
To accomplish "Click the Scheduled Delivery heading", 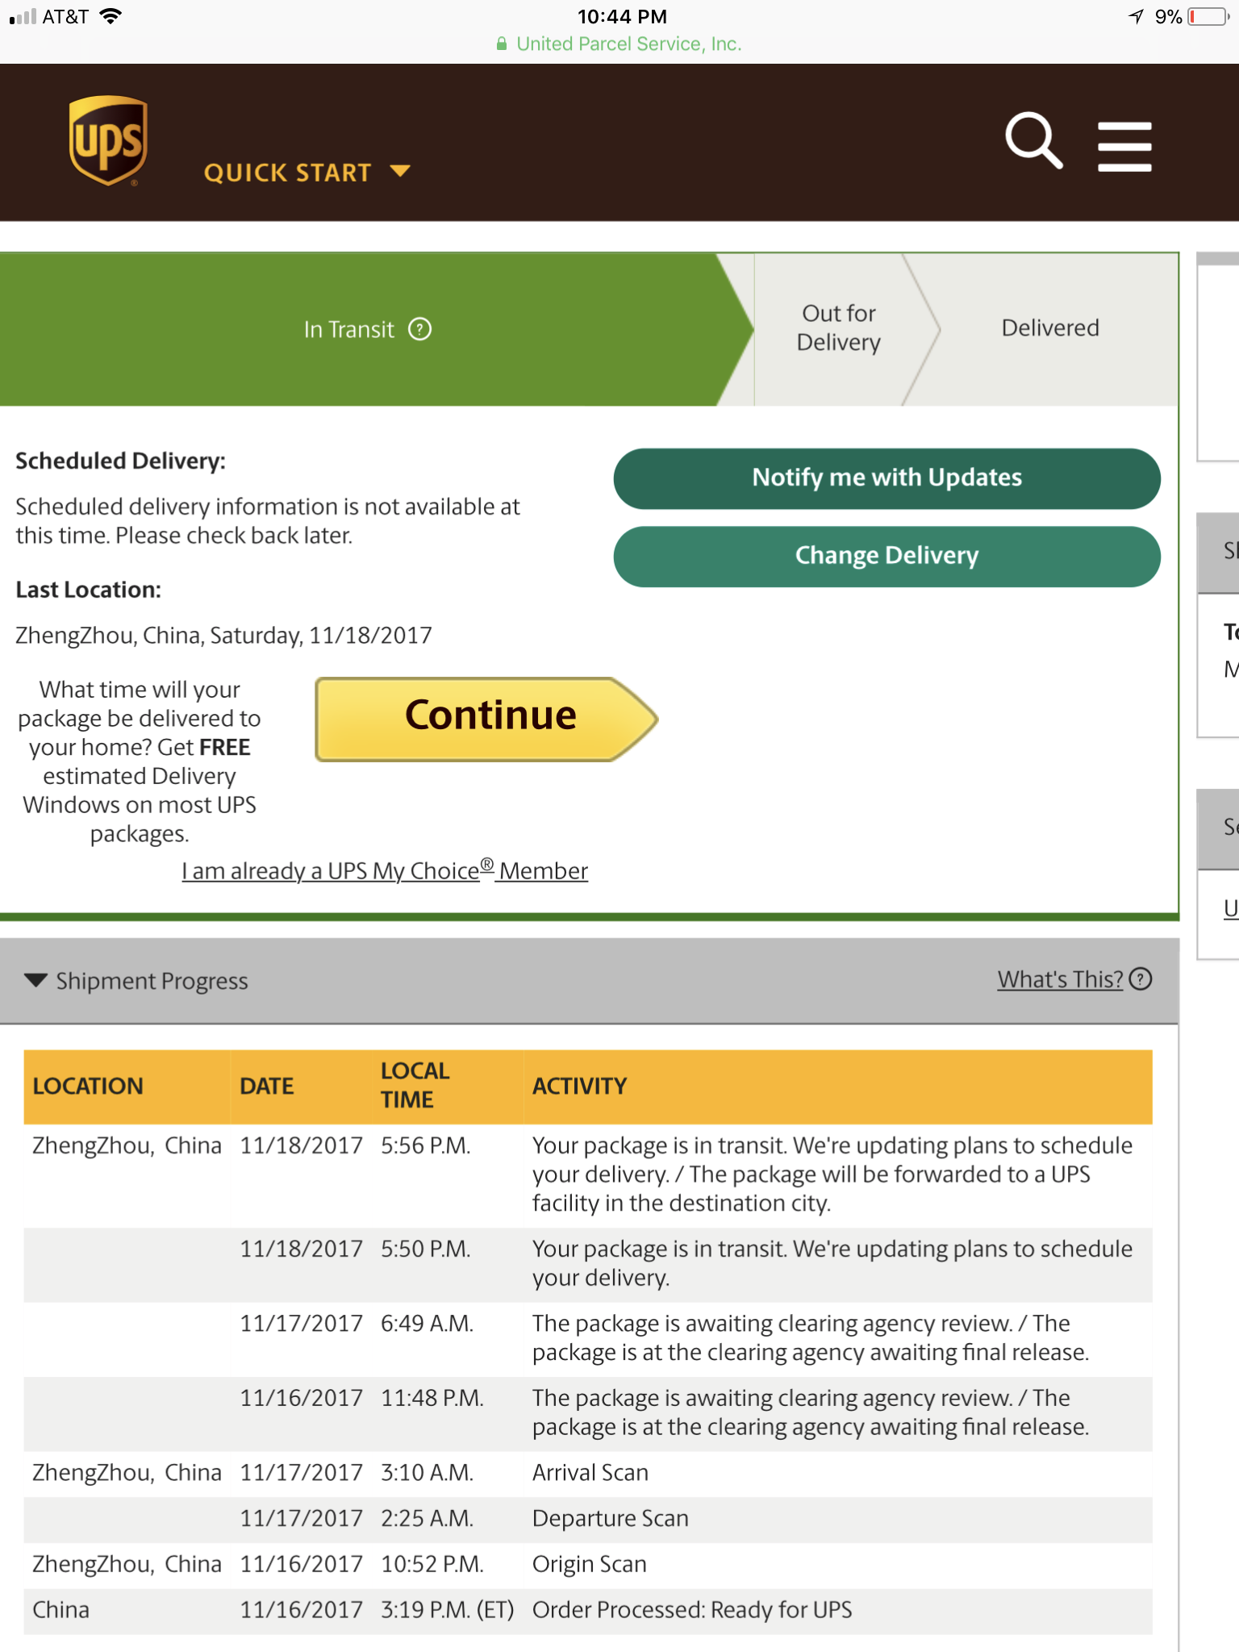I will pos(121,461).
